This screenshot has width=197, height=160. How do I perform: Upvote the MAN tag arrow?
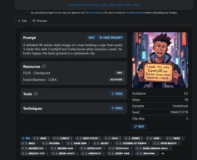pyautogui.click(x=35, y=138)
